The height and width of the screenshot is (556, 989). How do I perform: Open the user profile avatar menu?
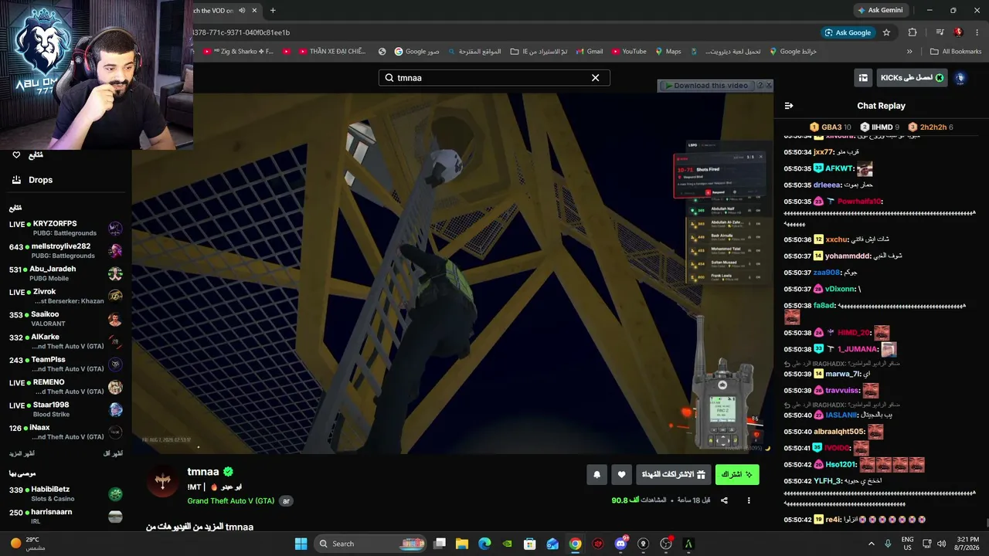[x=960, y=78]
